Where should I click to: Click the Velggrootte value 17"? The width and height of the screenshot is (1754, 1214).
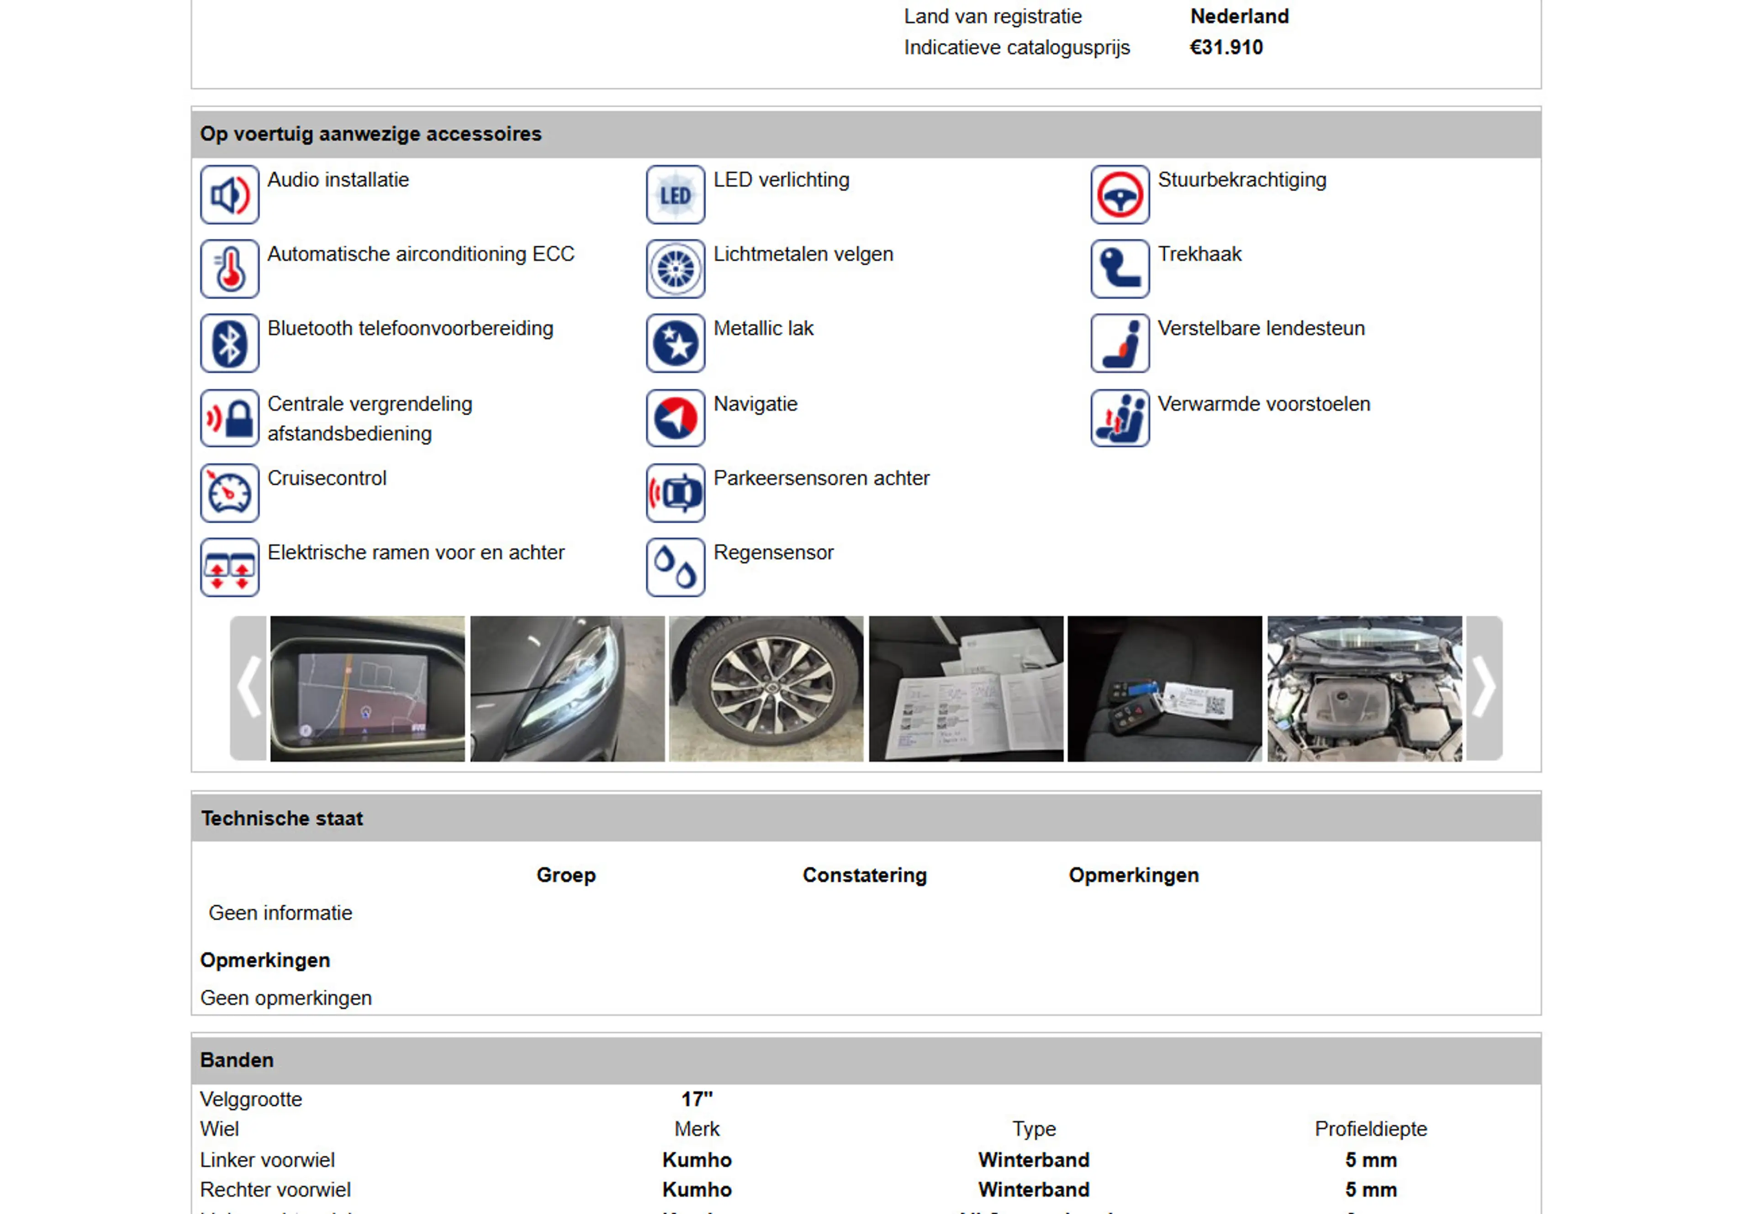tap(696, 1099)
